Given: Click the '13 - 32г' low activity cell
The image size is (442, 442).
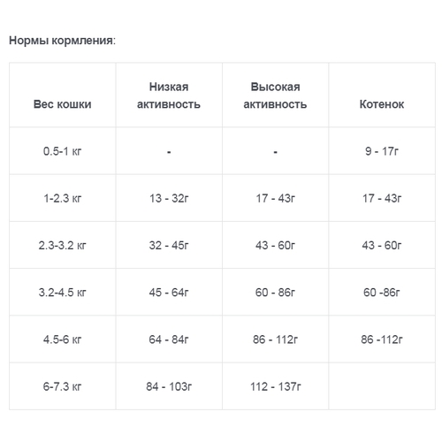Looking at the screenshot, I should (169, 198).
